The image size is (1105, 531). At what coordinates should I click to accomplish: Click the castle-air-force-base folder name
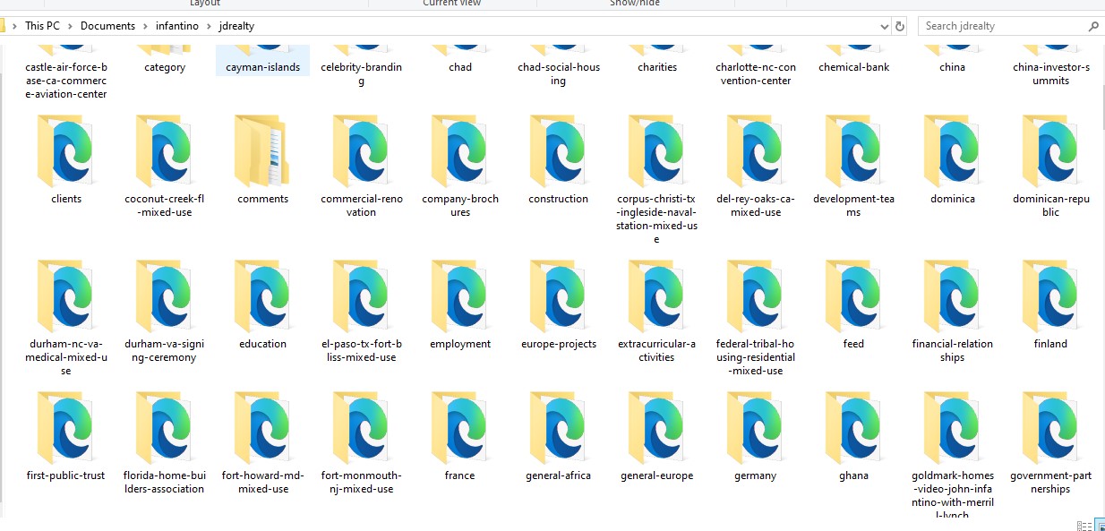click(65, 81)
